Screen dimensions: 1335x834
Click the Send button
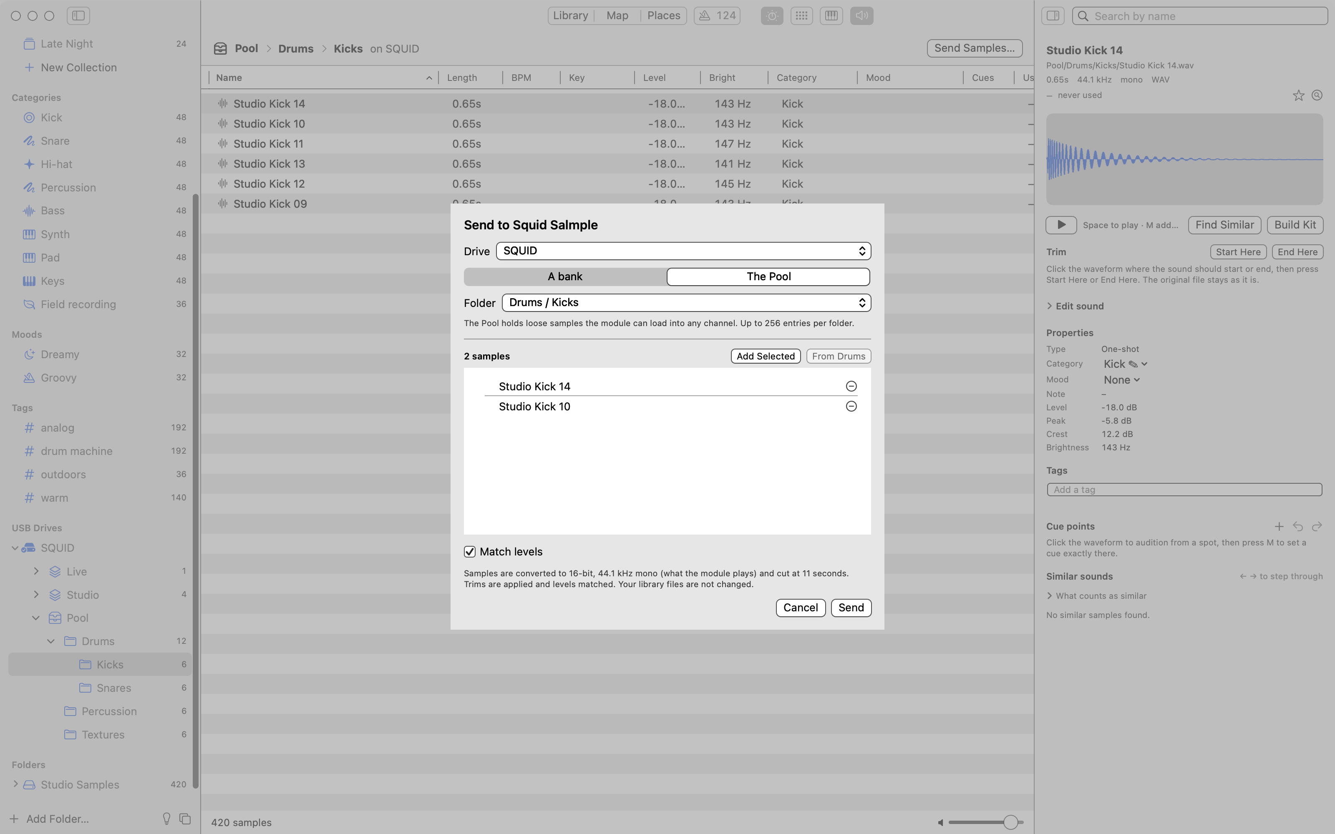point(851,608)
